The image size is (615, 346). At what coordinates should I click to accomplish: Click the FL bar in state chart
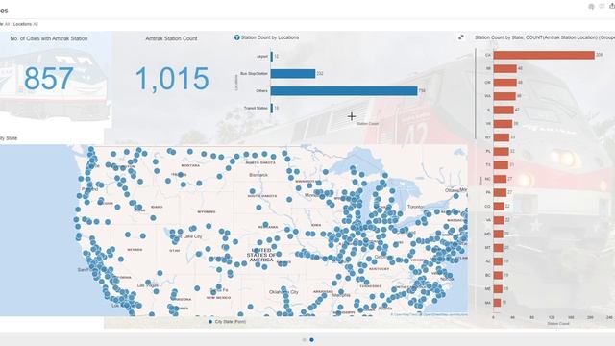502,152
